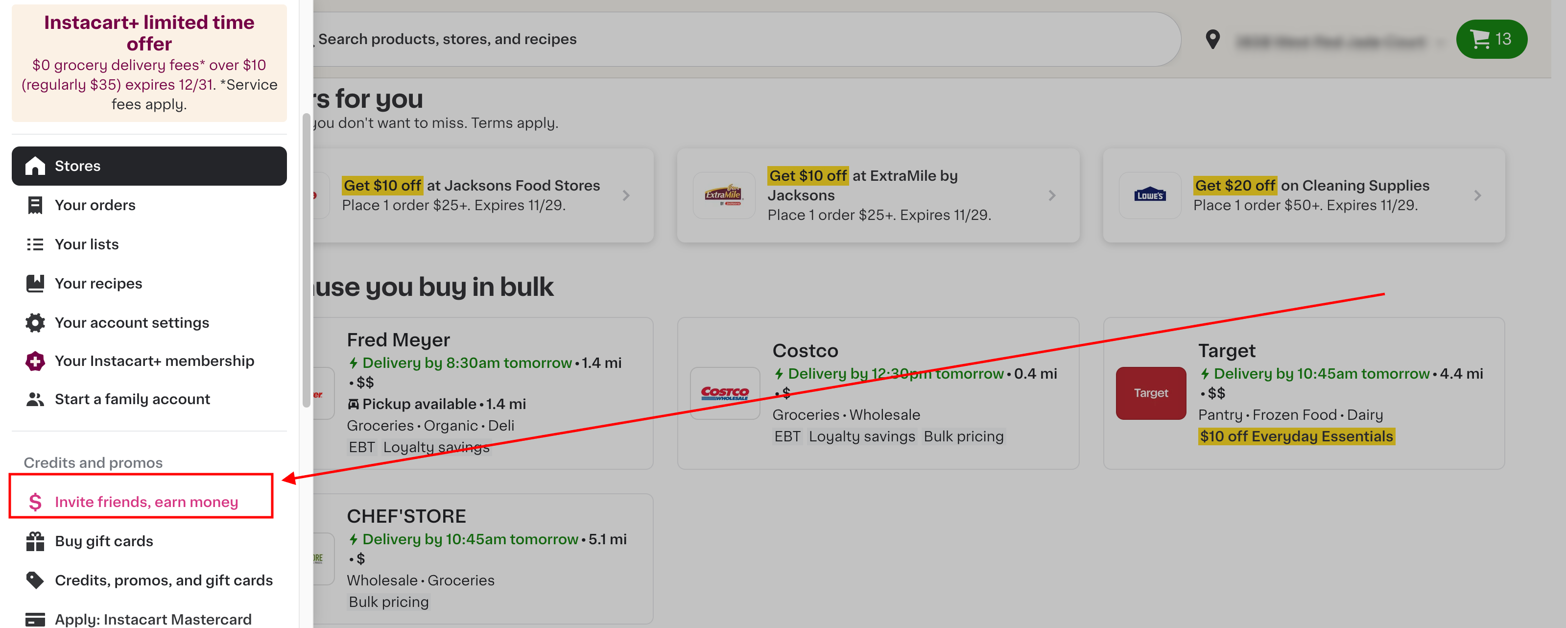Click the Costco logo thumbnail

click(725, 393)
